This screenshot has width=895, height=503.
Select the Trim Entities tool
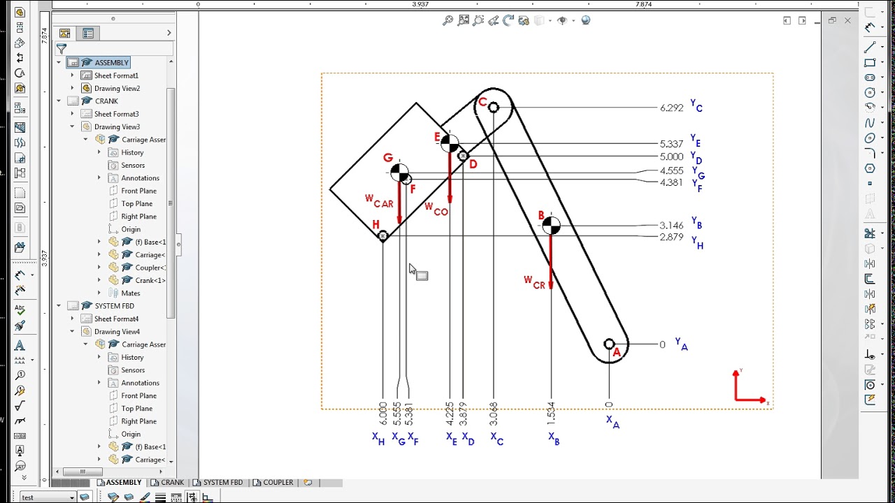870,233
